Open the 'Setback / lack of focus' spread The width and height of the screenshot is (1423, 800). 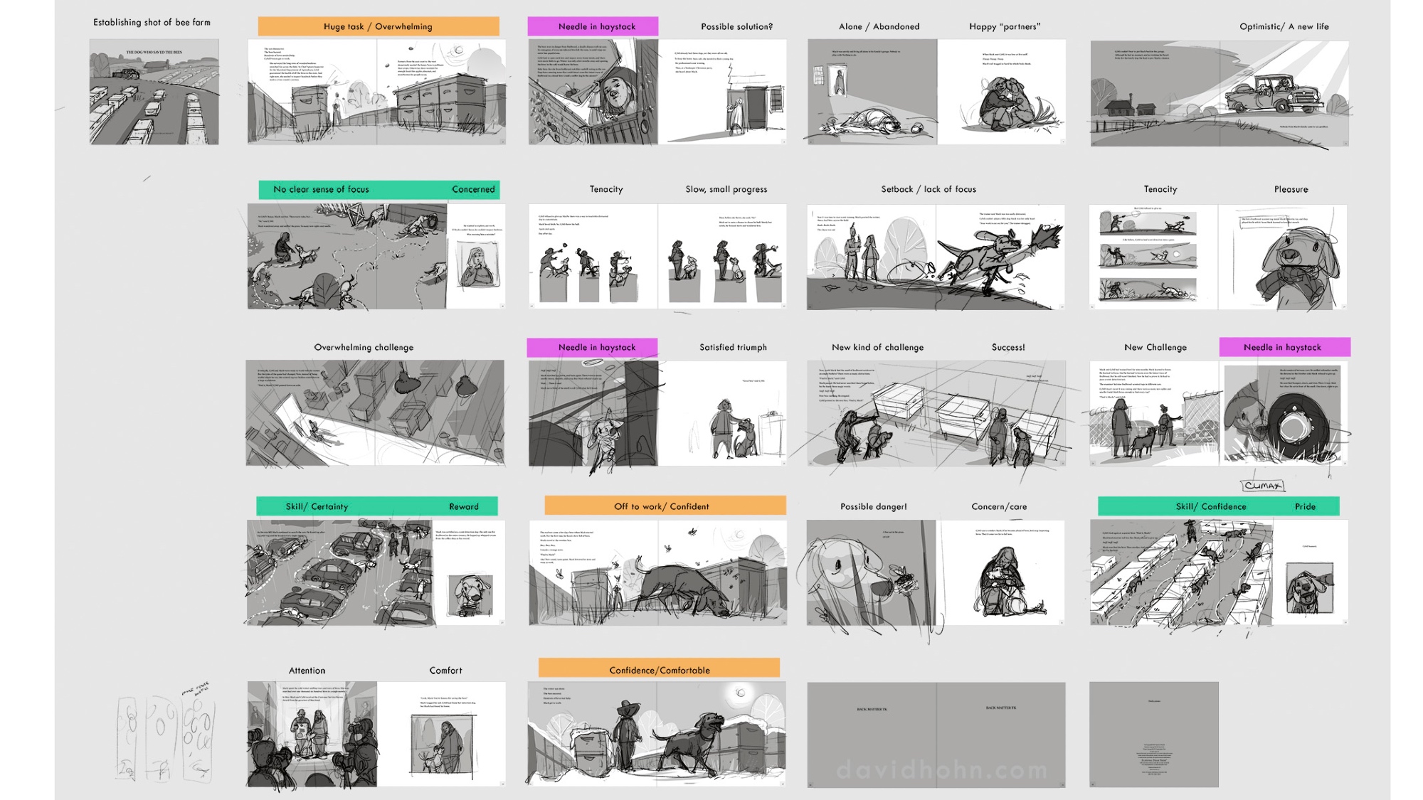(935, 257)
